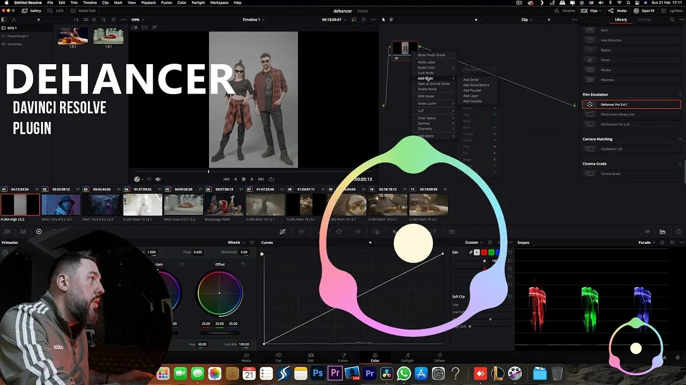Open the Clip mode dropdown in node editor

(x=527, y=20)
